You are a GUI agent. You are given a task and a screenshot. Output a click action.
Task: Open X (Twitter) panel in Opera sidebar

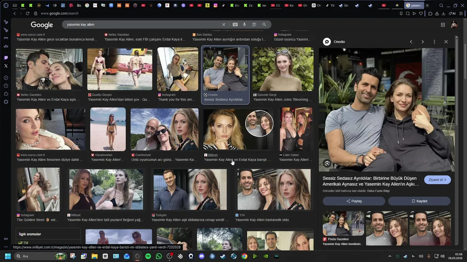(6, 66)
